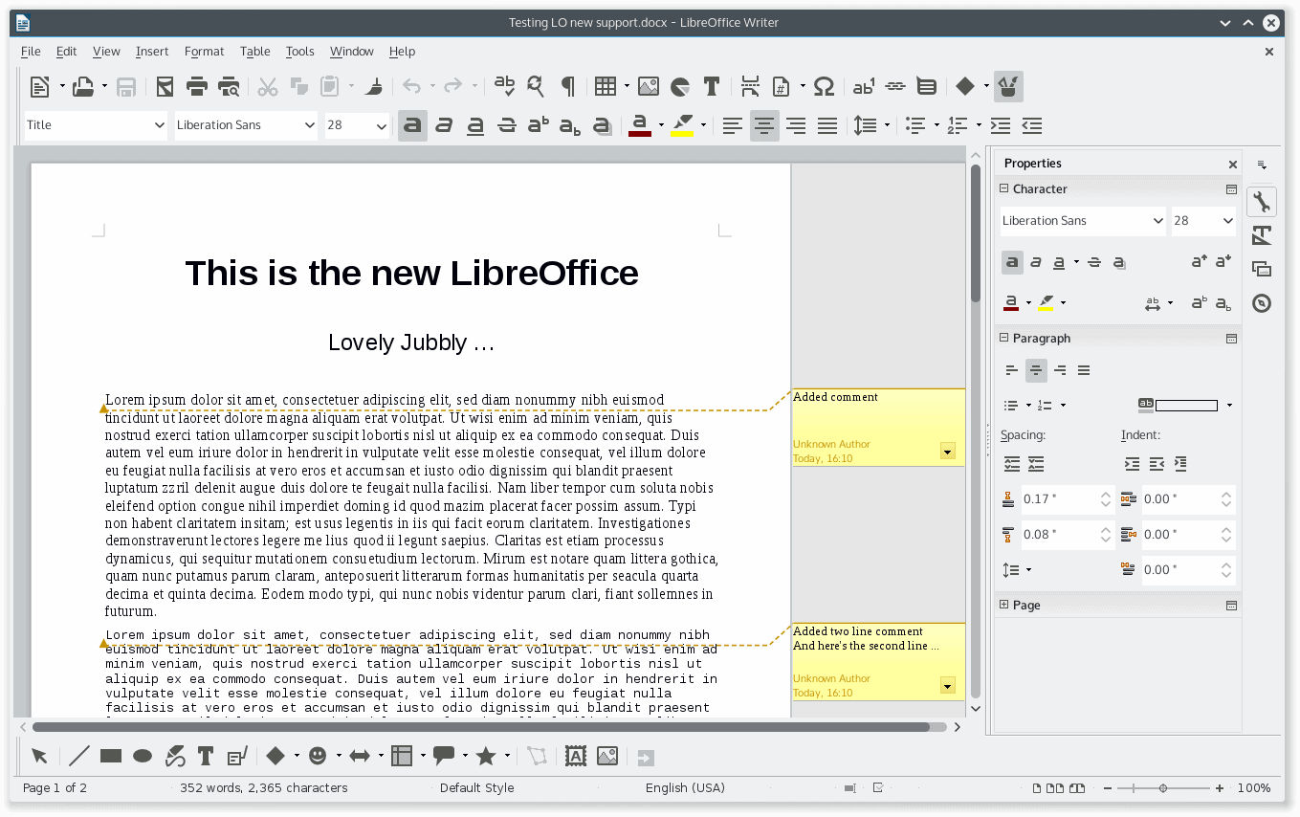Open Print Preview icon
Image resolution: width=1300 pixels, height=817 pixels.
coord(229,87)
